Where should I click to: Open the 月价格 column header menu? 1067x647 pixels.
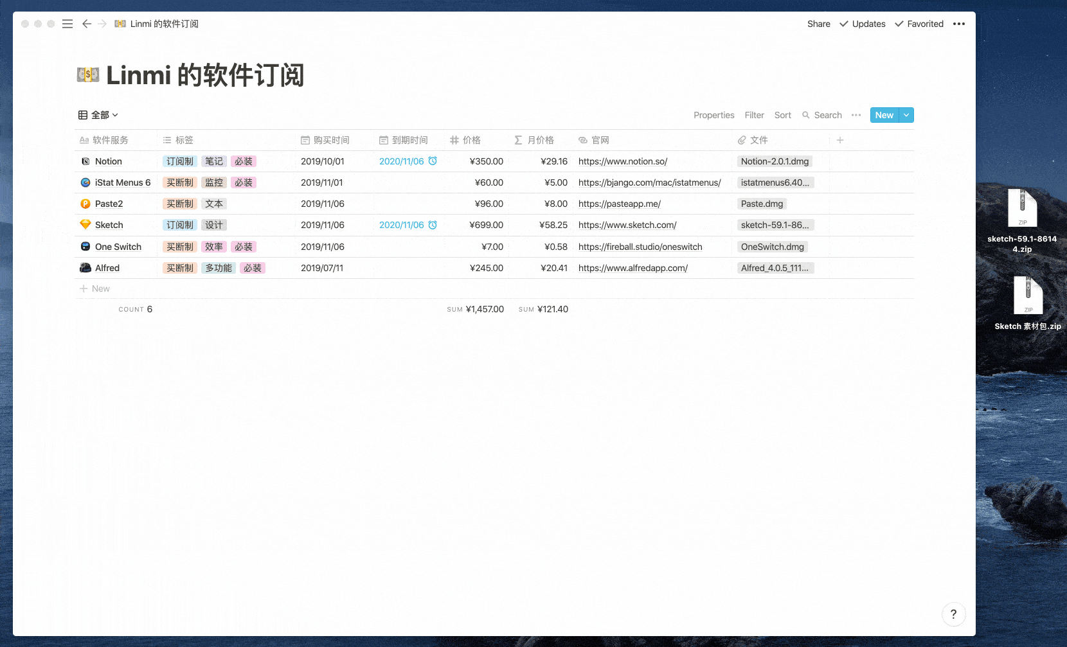[x=541, y=140]
